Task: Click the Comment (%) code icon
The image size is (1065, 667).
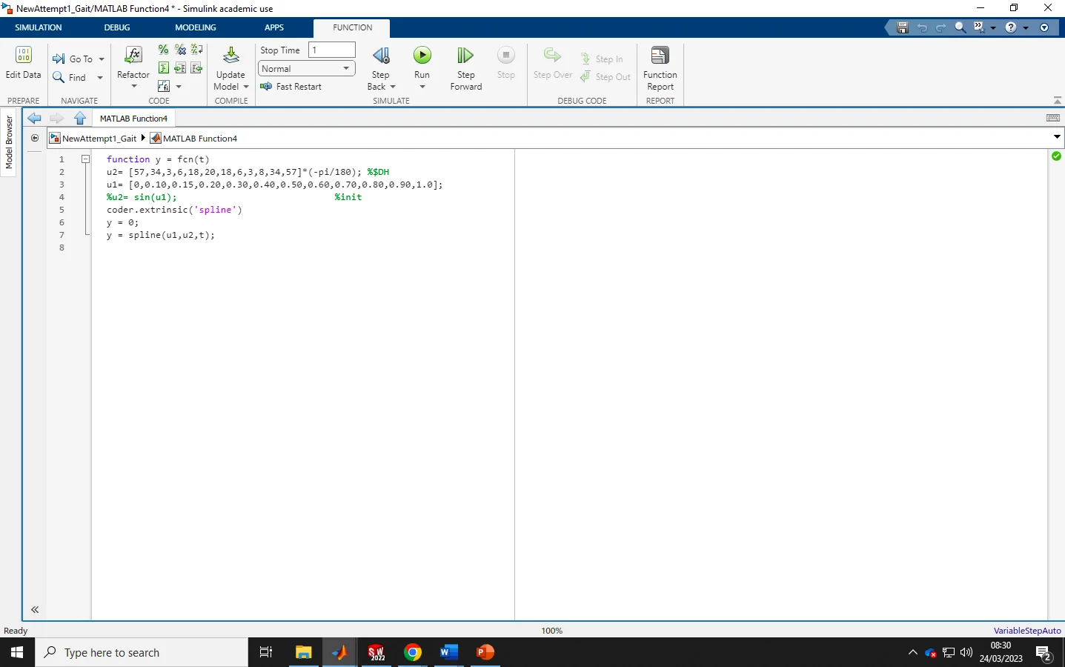Action: point(164,50)
